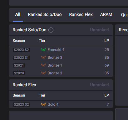Click Unranked label in Ranked Flex header

pyautogui.click(x=99, y=85)
